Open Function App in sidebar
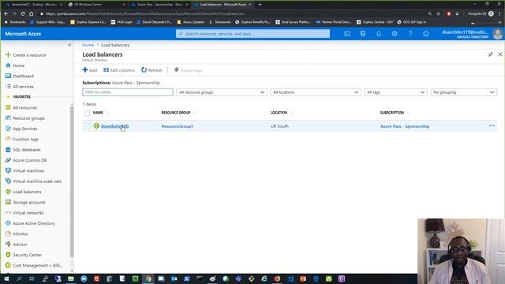The height and width of the screenshot is (284, 505). point(22,139)
